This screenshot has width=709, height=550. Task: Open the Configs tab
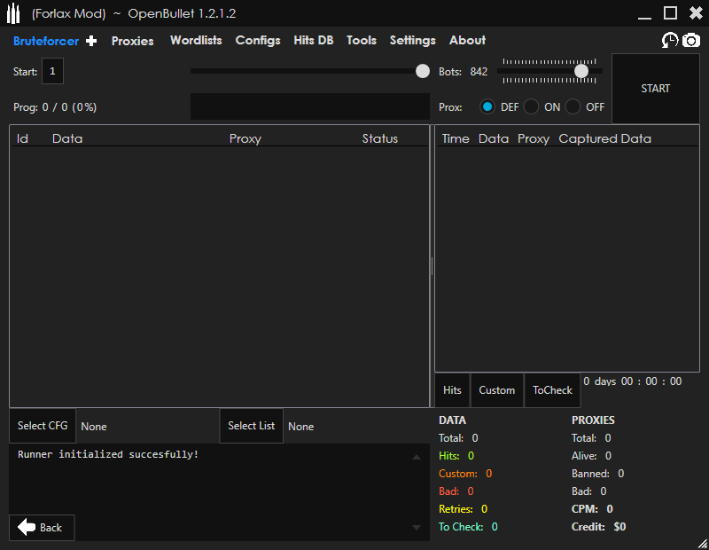click(x=258, y=41)
